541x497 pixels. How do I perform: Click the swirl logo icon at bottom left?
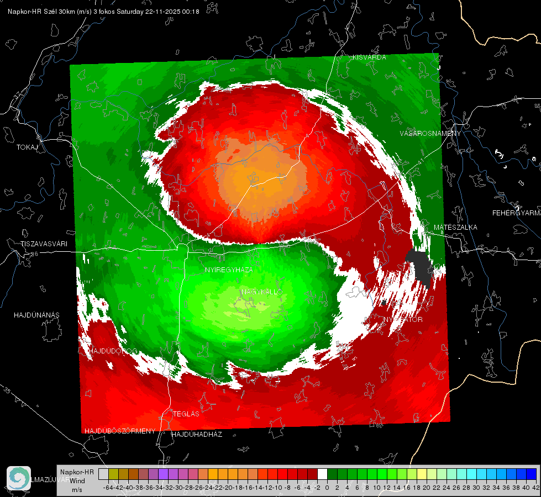point(19,478)
